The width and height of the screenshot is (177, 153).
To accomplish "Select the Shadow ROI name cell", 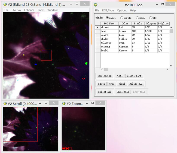I will (x=109, y=39).
